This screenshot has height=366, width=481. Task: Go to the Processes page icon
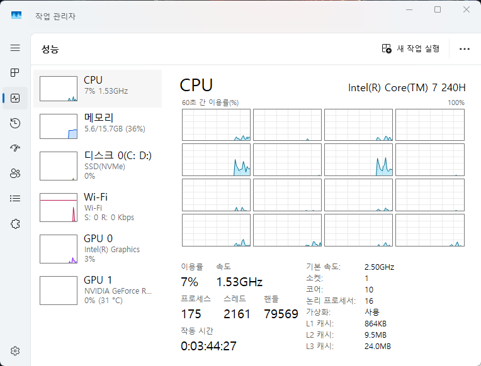click(x=15, y=73)
